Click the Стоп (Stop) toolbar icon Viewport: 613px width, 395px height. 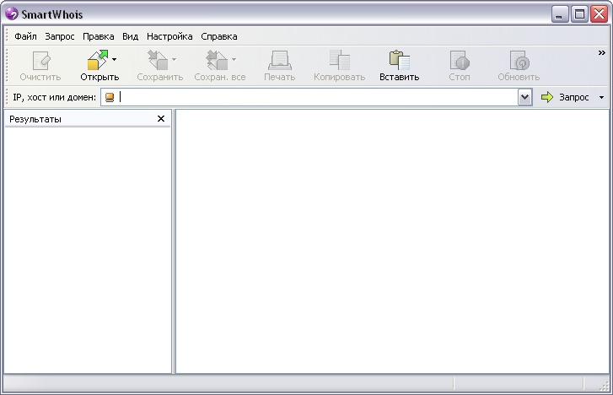click(x=460, y=61)
